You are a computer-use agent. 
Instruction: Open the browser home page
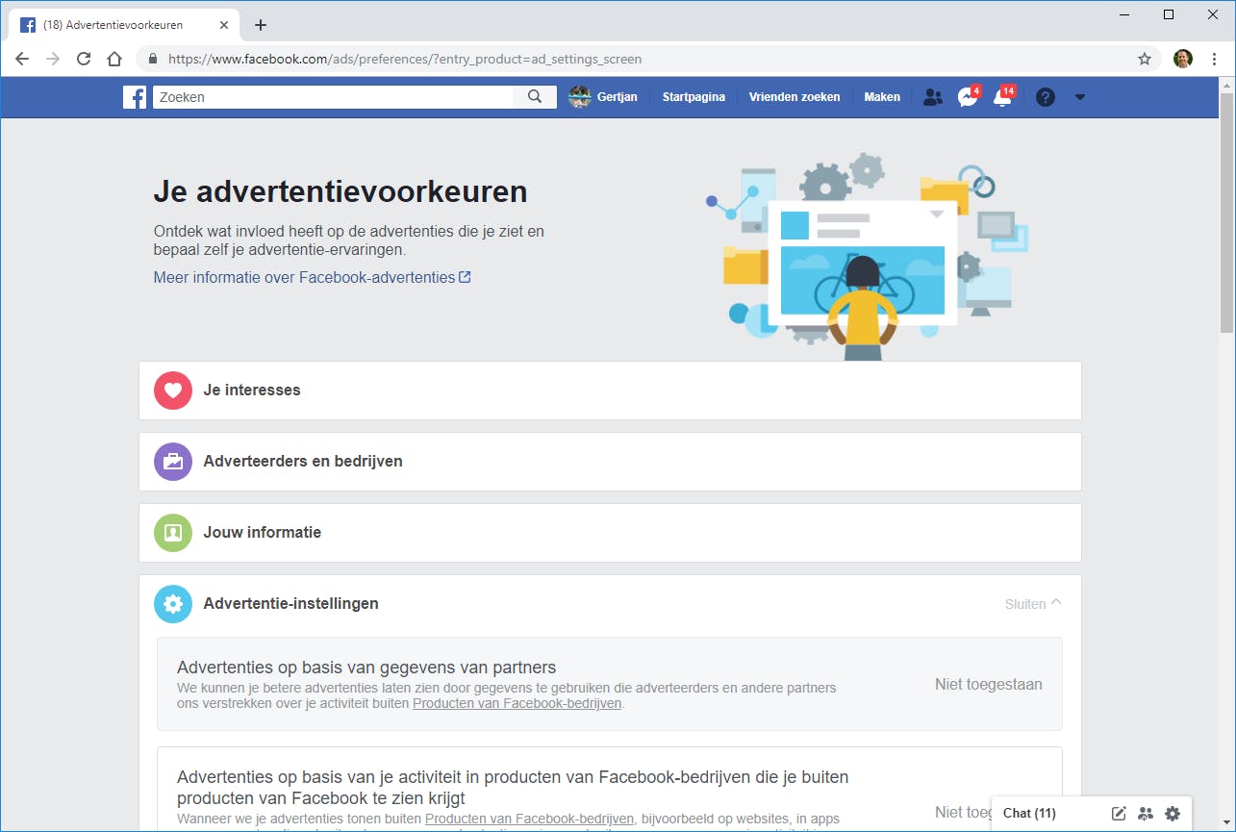pyautogui.click(x=114, y=59)
